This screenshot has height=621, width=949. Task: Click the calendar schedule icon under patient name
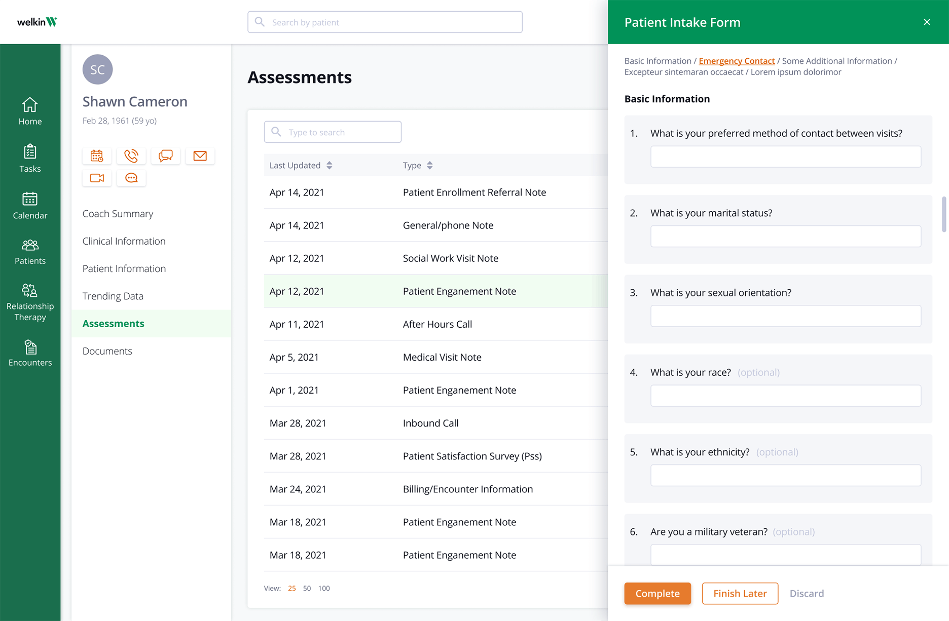tap(97, 156)
